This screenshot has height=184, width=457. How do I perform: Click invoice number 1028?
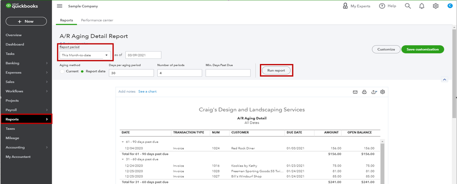click(x=216, y=171)
